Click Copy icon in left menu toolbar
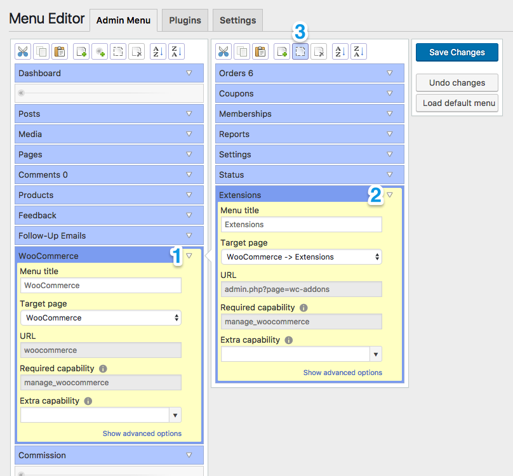This screenshot has height=476, width=513. pyautogui.click(x=41, y=51)
